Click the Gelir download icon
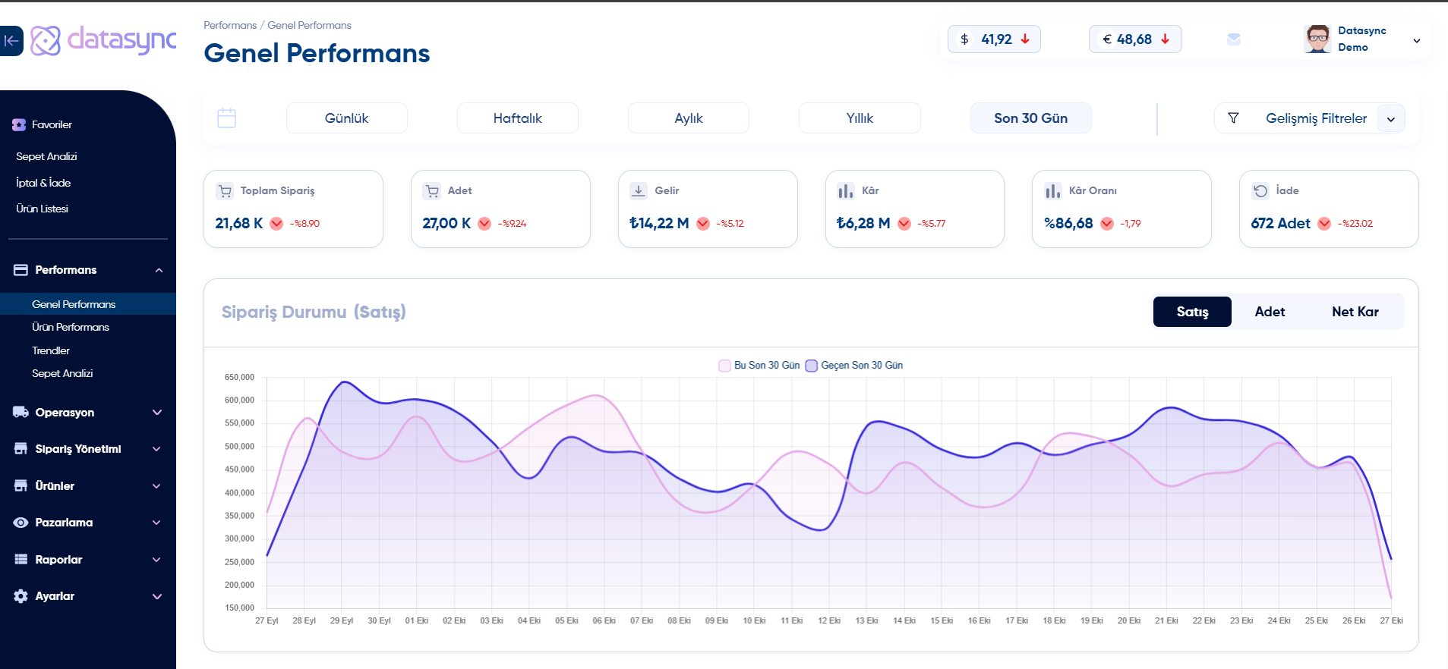Image resolution: width=1448 pixels, height=669 pixels. (x=639, y=191)
